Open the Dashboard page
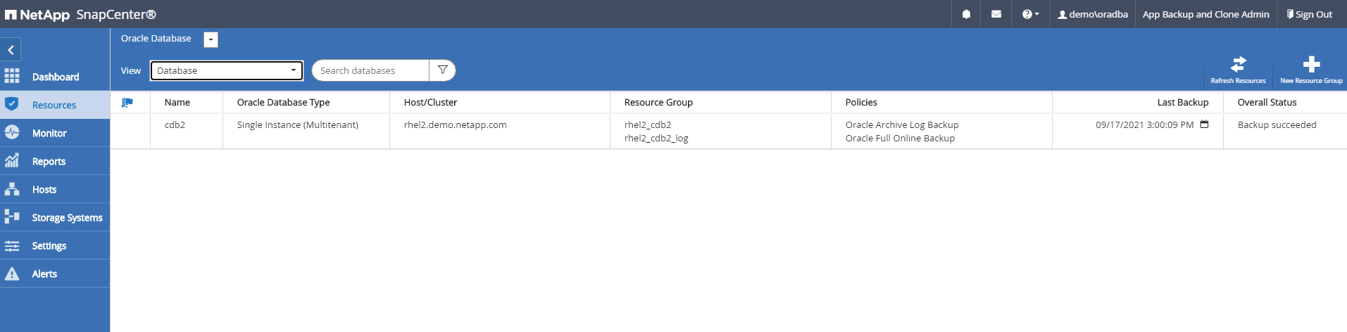The width and height of the screenshot is (1347, 332). click(x=55, y=77)
